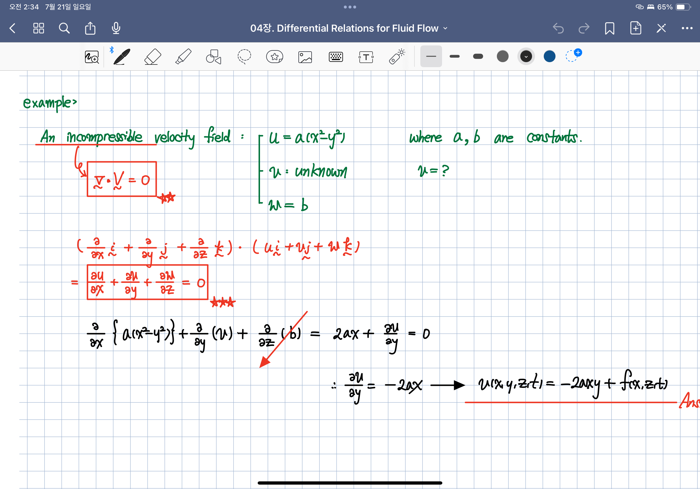Open the thumbnail grid view
Image resolution: width=700 pixels, height=489 pixels.
[x=38, y=28]
